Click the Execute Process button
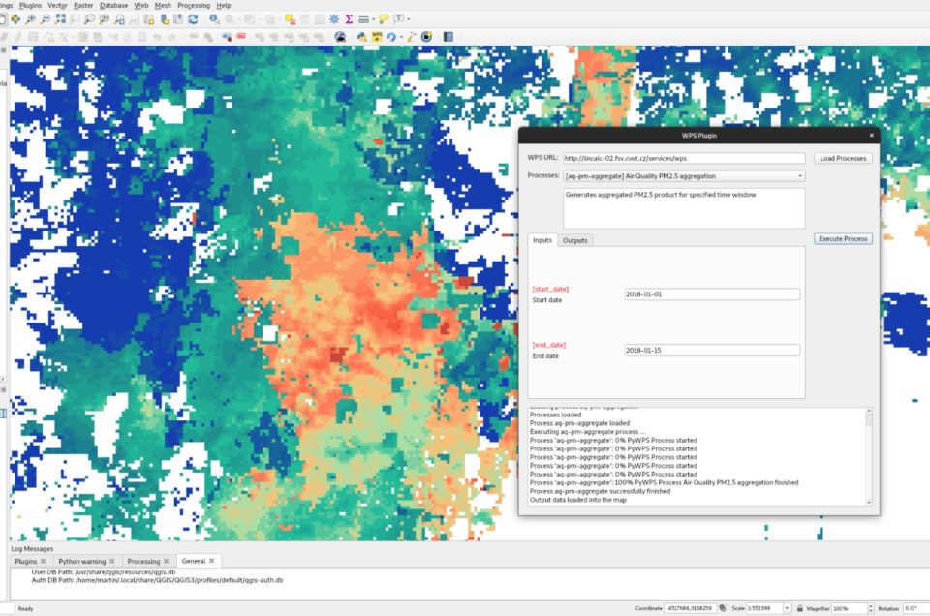The width and height of the screenshot is (930, 616). 843,239
